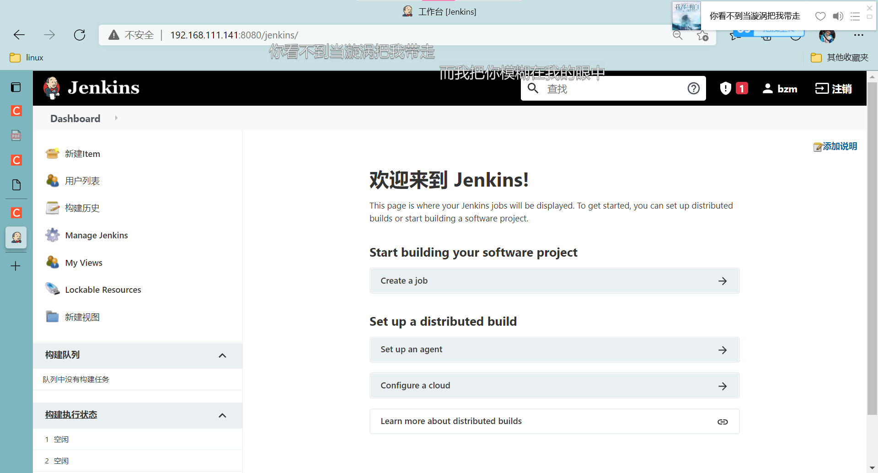Viewport: 878px width, 473px height.
Task: Click executor 2 空闲 row
Action: tap(138, 461)
